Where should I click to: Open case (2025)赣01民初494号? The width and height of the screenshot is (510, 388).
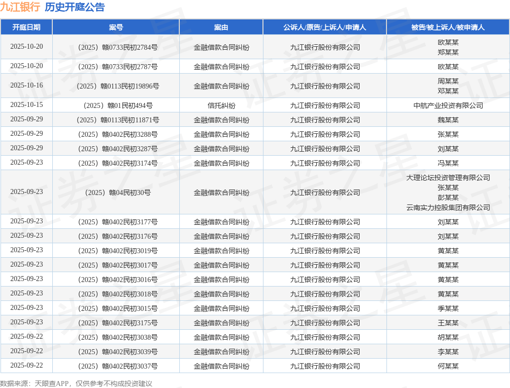tap(116, 105)
